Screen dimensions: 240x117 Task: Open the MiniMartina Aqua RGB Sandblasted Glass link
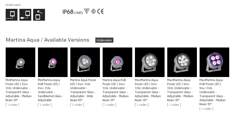(51, 90)
